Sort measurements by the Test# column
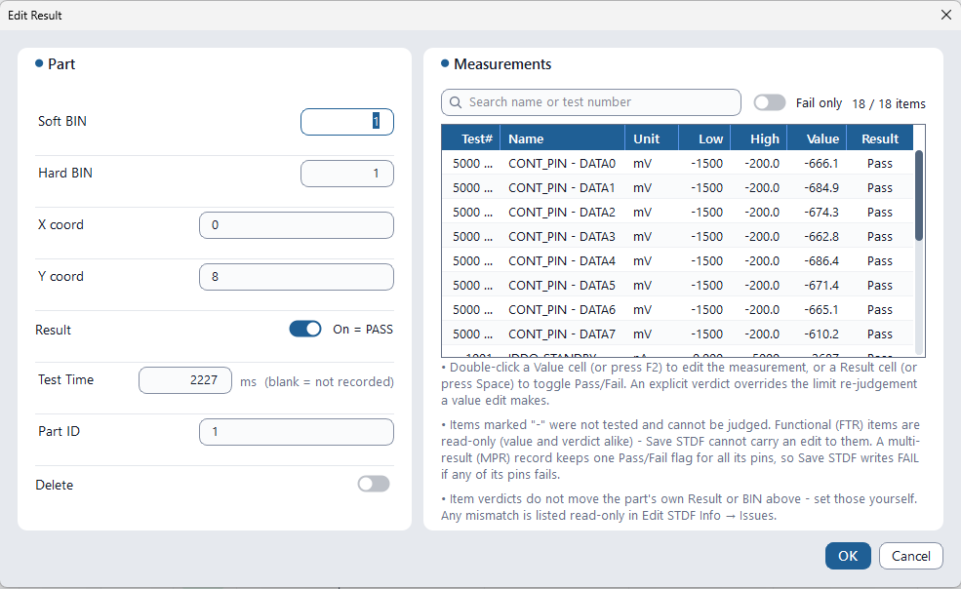This screenshot has height=589, width=961. point(470,138)
